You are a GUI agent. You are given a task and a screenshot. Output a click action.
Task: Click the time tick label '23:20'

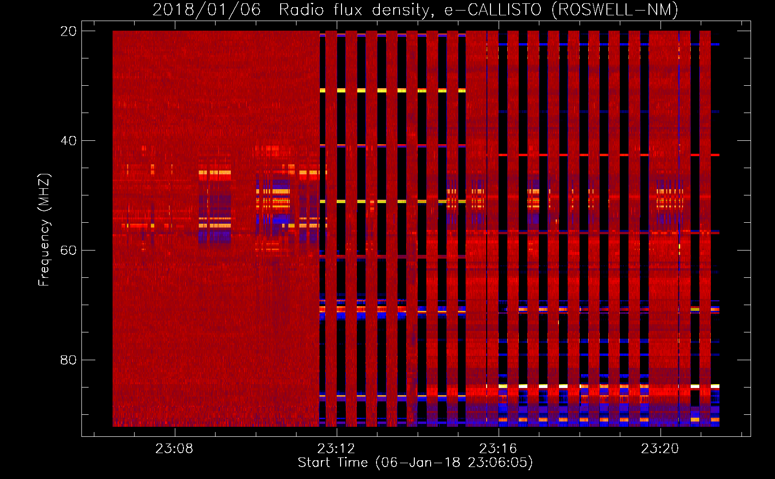[660, 448]
